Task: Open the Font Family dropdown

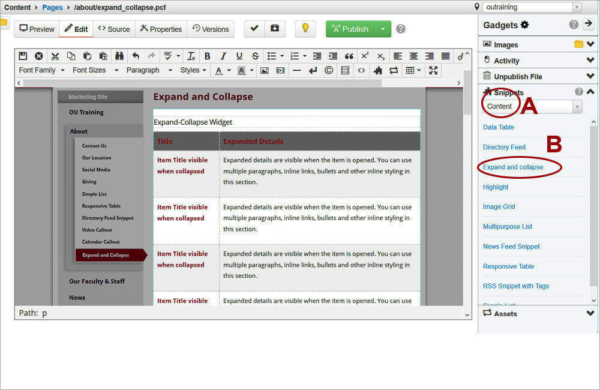Action: [42, 70]
